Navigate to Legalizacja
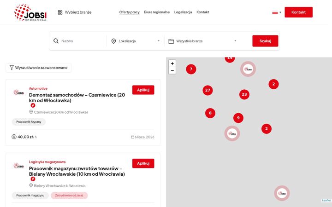332x207 pixels. click(x=183, y=12)
